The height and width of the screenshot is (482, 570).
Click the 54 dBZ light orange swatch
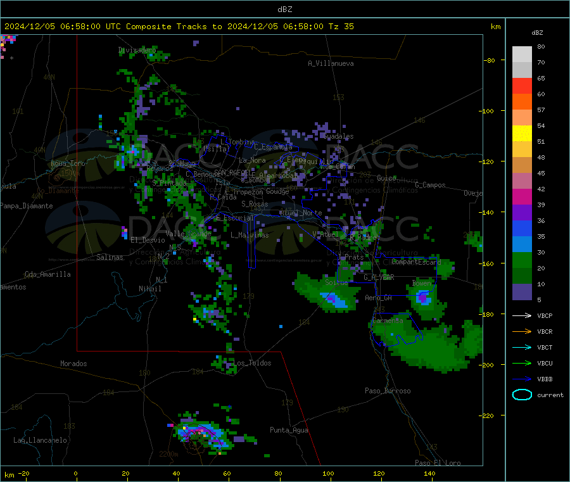coord(522,117)
